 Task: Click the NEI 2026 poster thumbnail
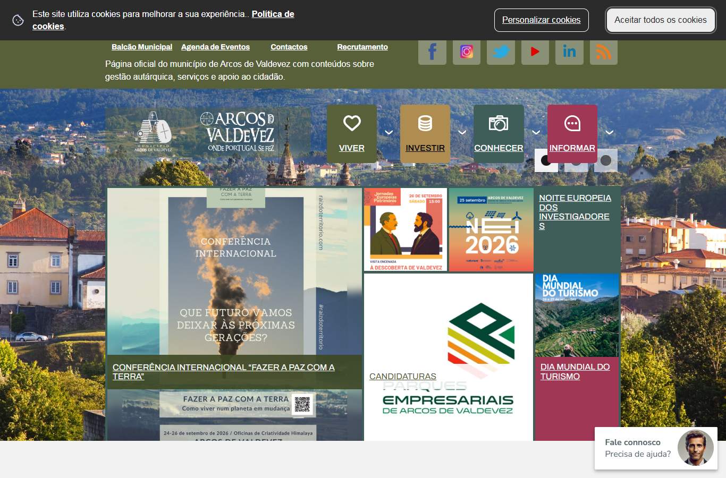[x=491, y=229]
